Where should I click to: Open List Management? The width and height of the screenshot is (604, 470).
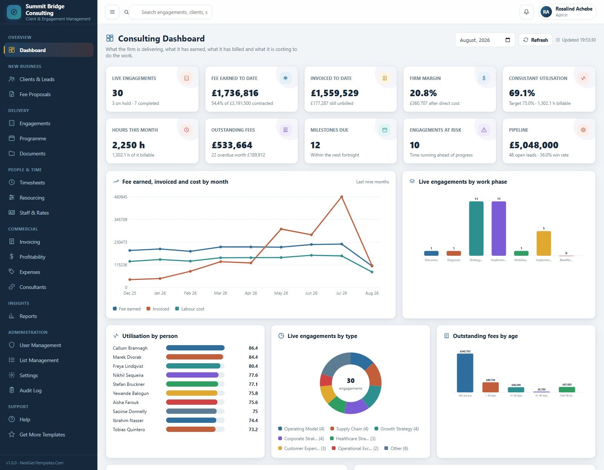[49, 360]
